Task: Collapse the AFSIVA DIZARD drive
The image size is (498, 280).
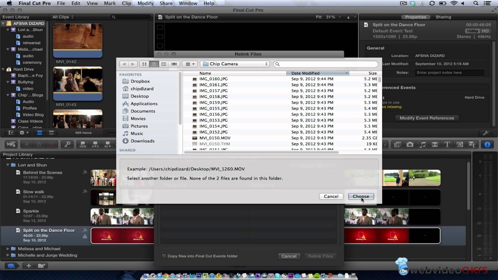Action: point(3,23)
